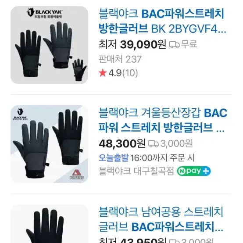Open the BAC파워스트레치 방한글러브 BK title link

162,21
